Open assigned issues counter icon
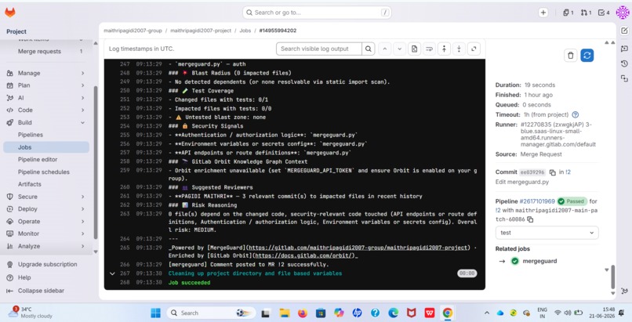 568,13
